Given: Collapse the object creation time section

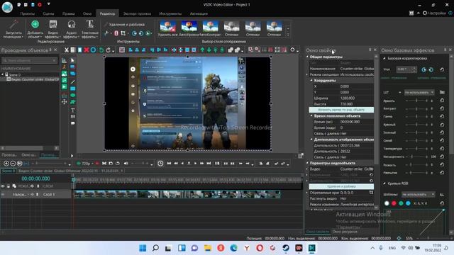Looking at the screenshot, I should point(311,115).
